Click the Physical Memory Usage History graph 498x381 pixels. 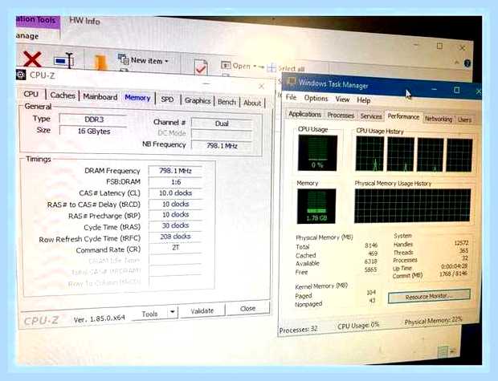click(x=412, y=206)
